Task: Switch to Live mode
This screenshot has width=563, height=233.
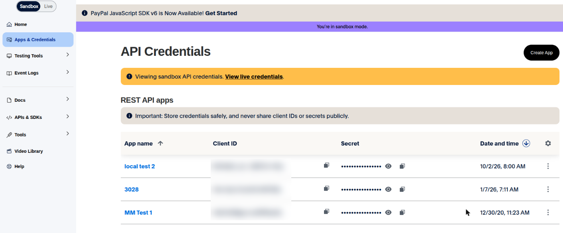Action: (48, 6)
